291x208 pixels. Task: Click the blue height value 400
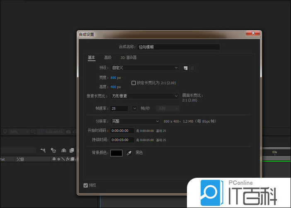pos(113,87)
